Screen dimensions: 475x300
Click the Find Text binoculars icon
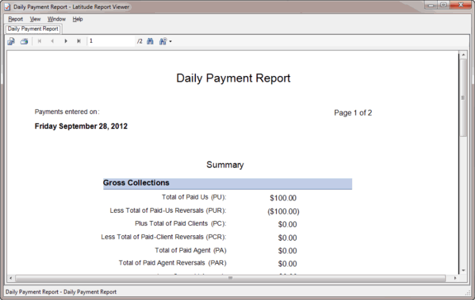pos(150,42)
